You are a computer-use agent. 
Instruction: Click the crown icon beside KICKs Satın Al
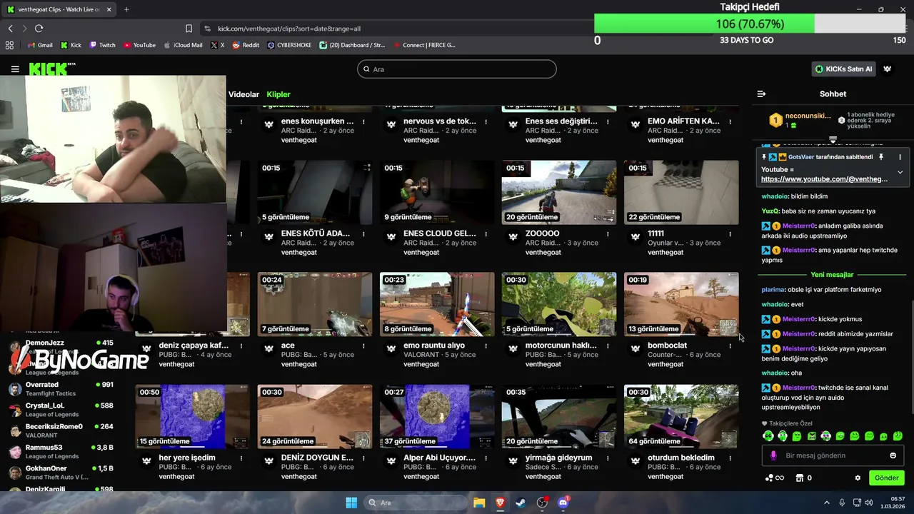[888, 69]
